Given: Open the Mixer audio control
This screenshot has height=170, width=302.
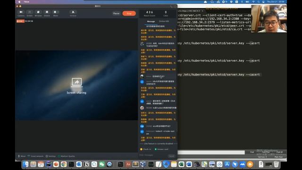Looking at the screenshot, I should tap(22, 156).
